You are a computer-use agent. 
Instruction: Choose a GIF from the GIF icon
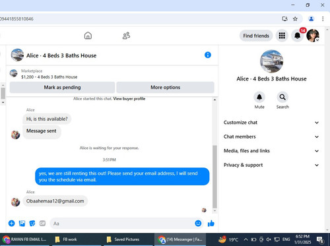tap(42, 224)
